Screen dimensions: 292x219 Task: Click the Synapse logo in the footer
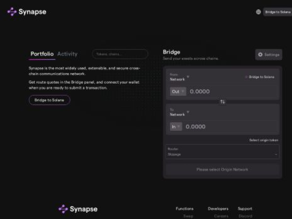pos(78,209)
